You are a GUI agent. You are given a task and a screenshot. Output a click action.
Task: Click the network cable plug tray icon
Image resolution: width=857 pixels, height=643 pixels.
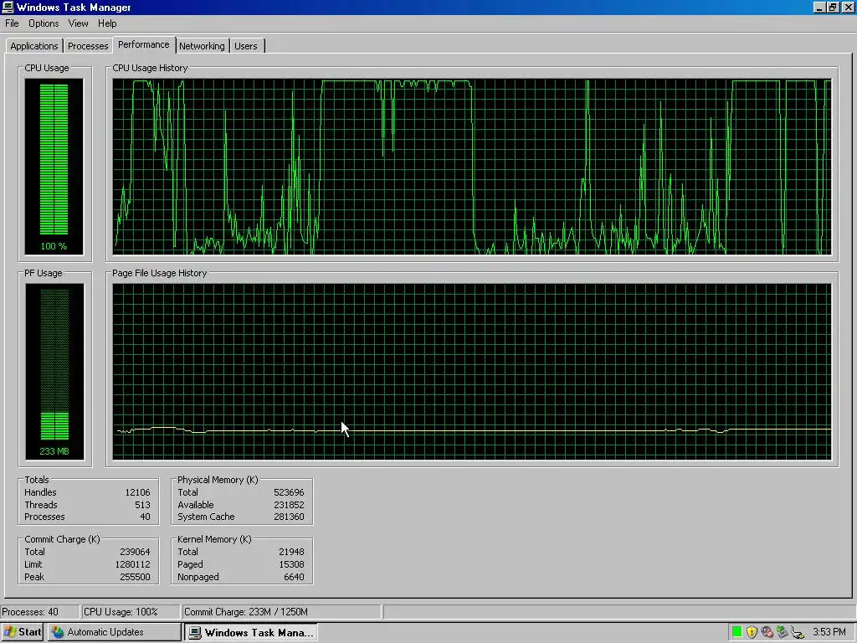[798, 632]
